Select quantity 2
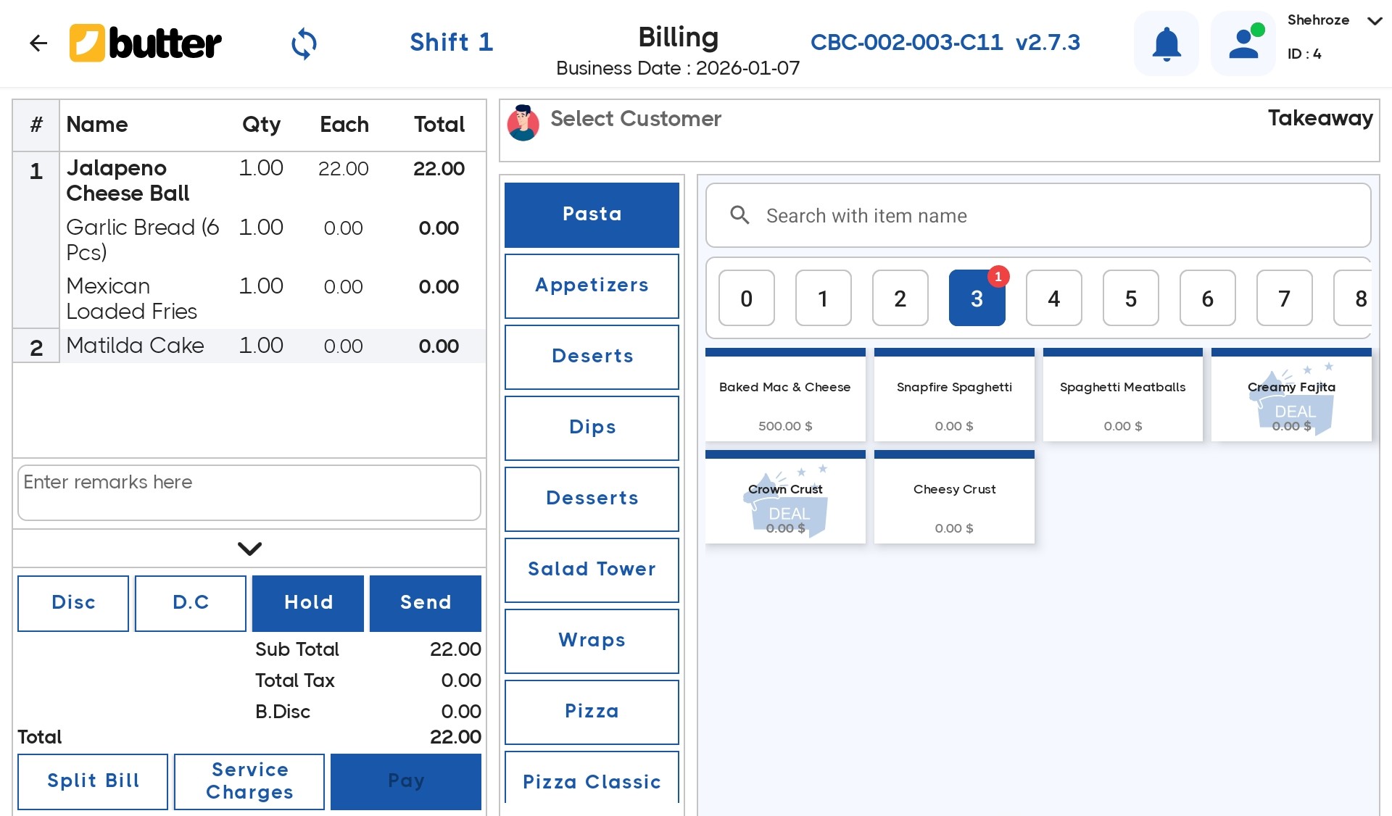This screenshot has width=1392, height=816. point(900,298)
